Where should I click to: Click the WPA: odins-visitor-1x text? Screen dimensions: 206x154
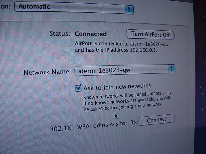coord(107,125)
